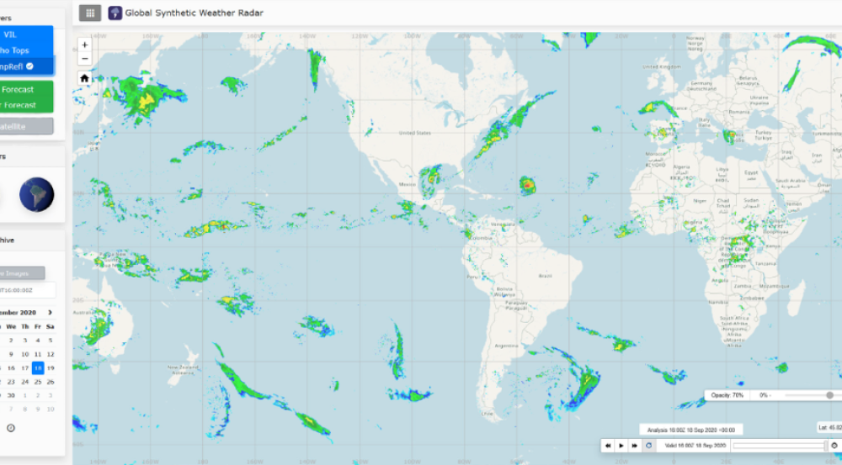Screen dimensions: 842x465
Task: Click the Analysis time label above the player
Action: pyautogui.click(x=691, y=431)
